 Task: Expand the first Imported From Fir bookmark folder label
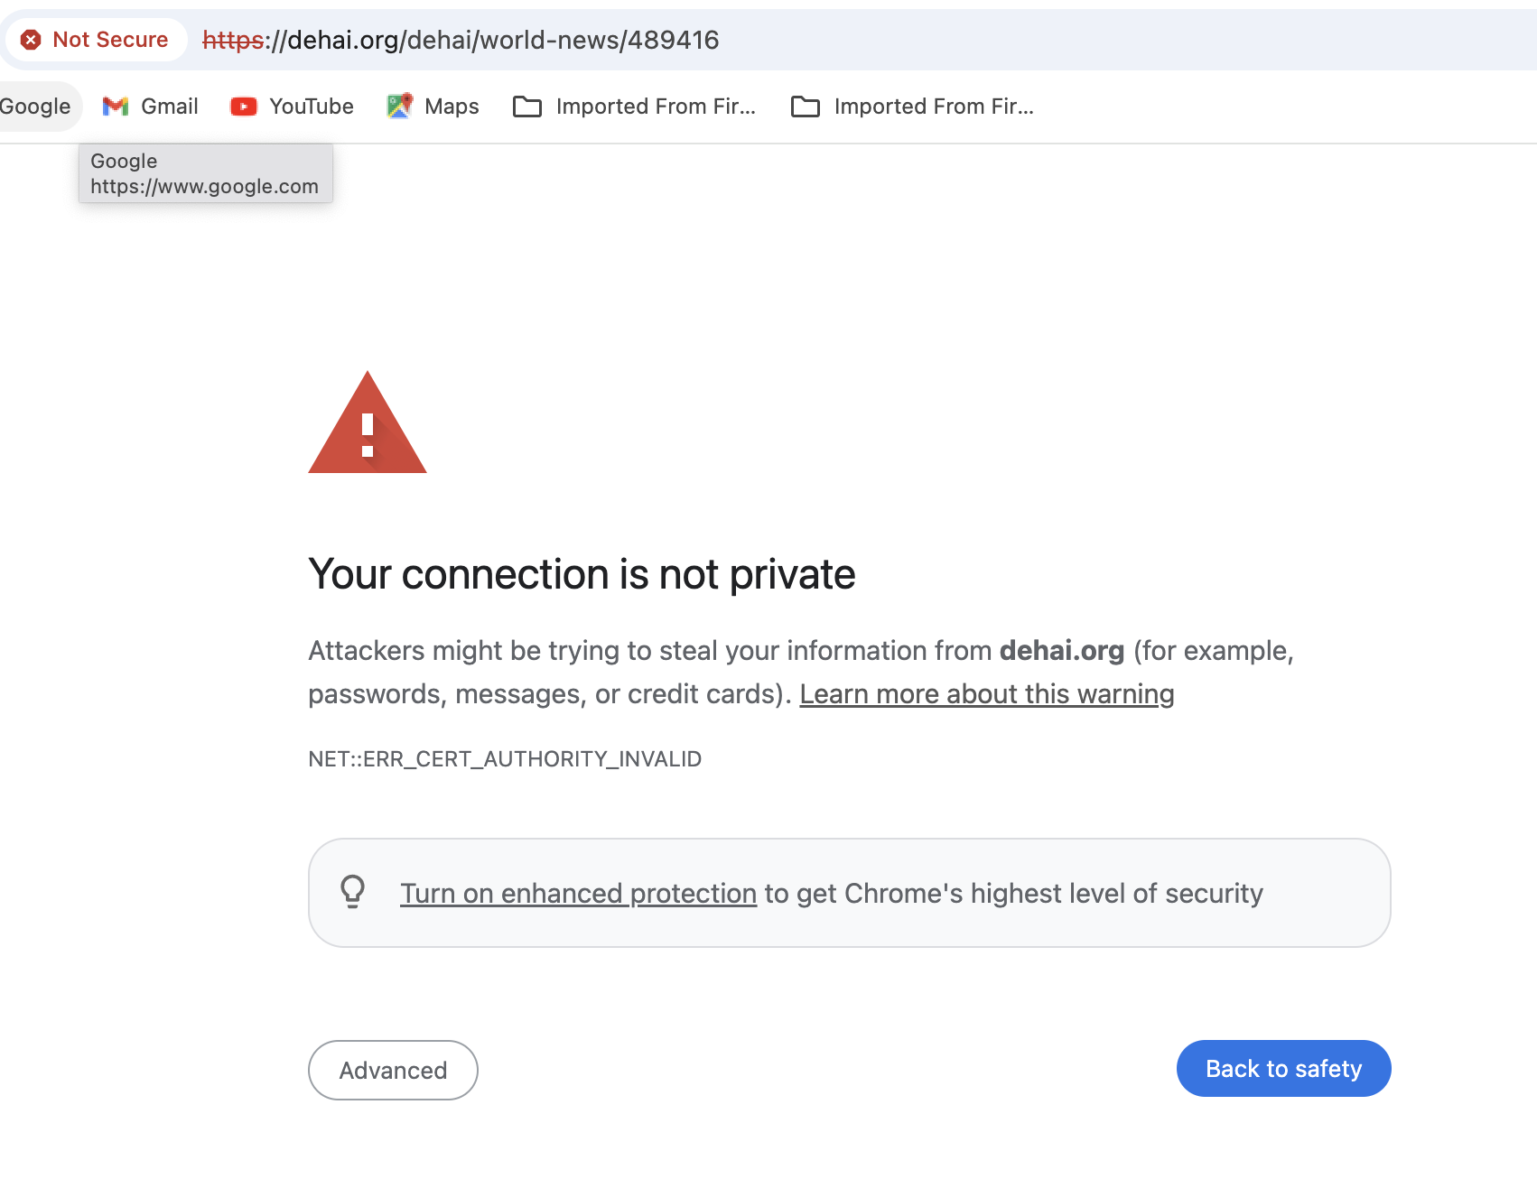pos(656,107)
